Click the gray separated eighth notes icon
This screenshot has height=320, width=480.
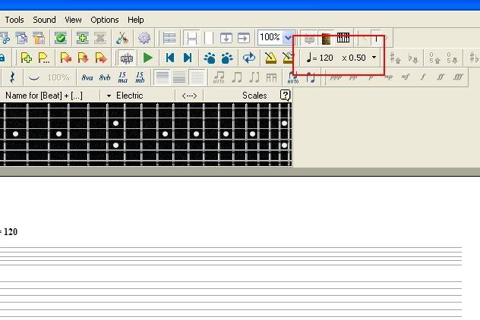coord(254,77)
